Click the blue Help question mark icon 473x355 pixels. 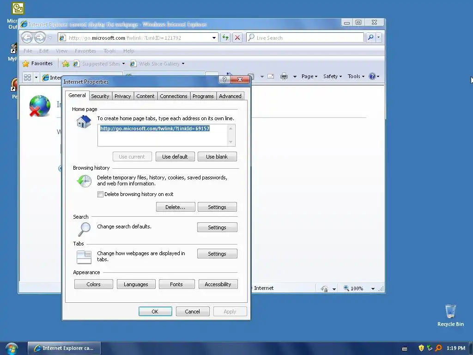372,76
